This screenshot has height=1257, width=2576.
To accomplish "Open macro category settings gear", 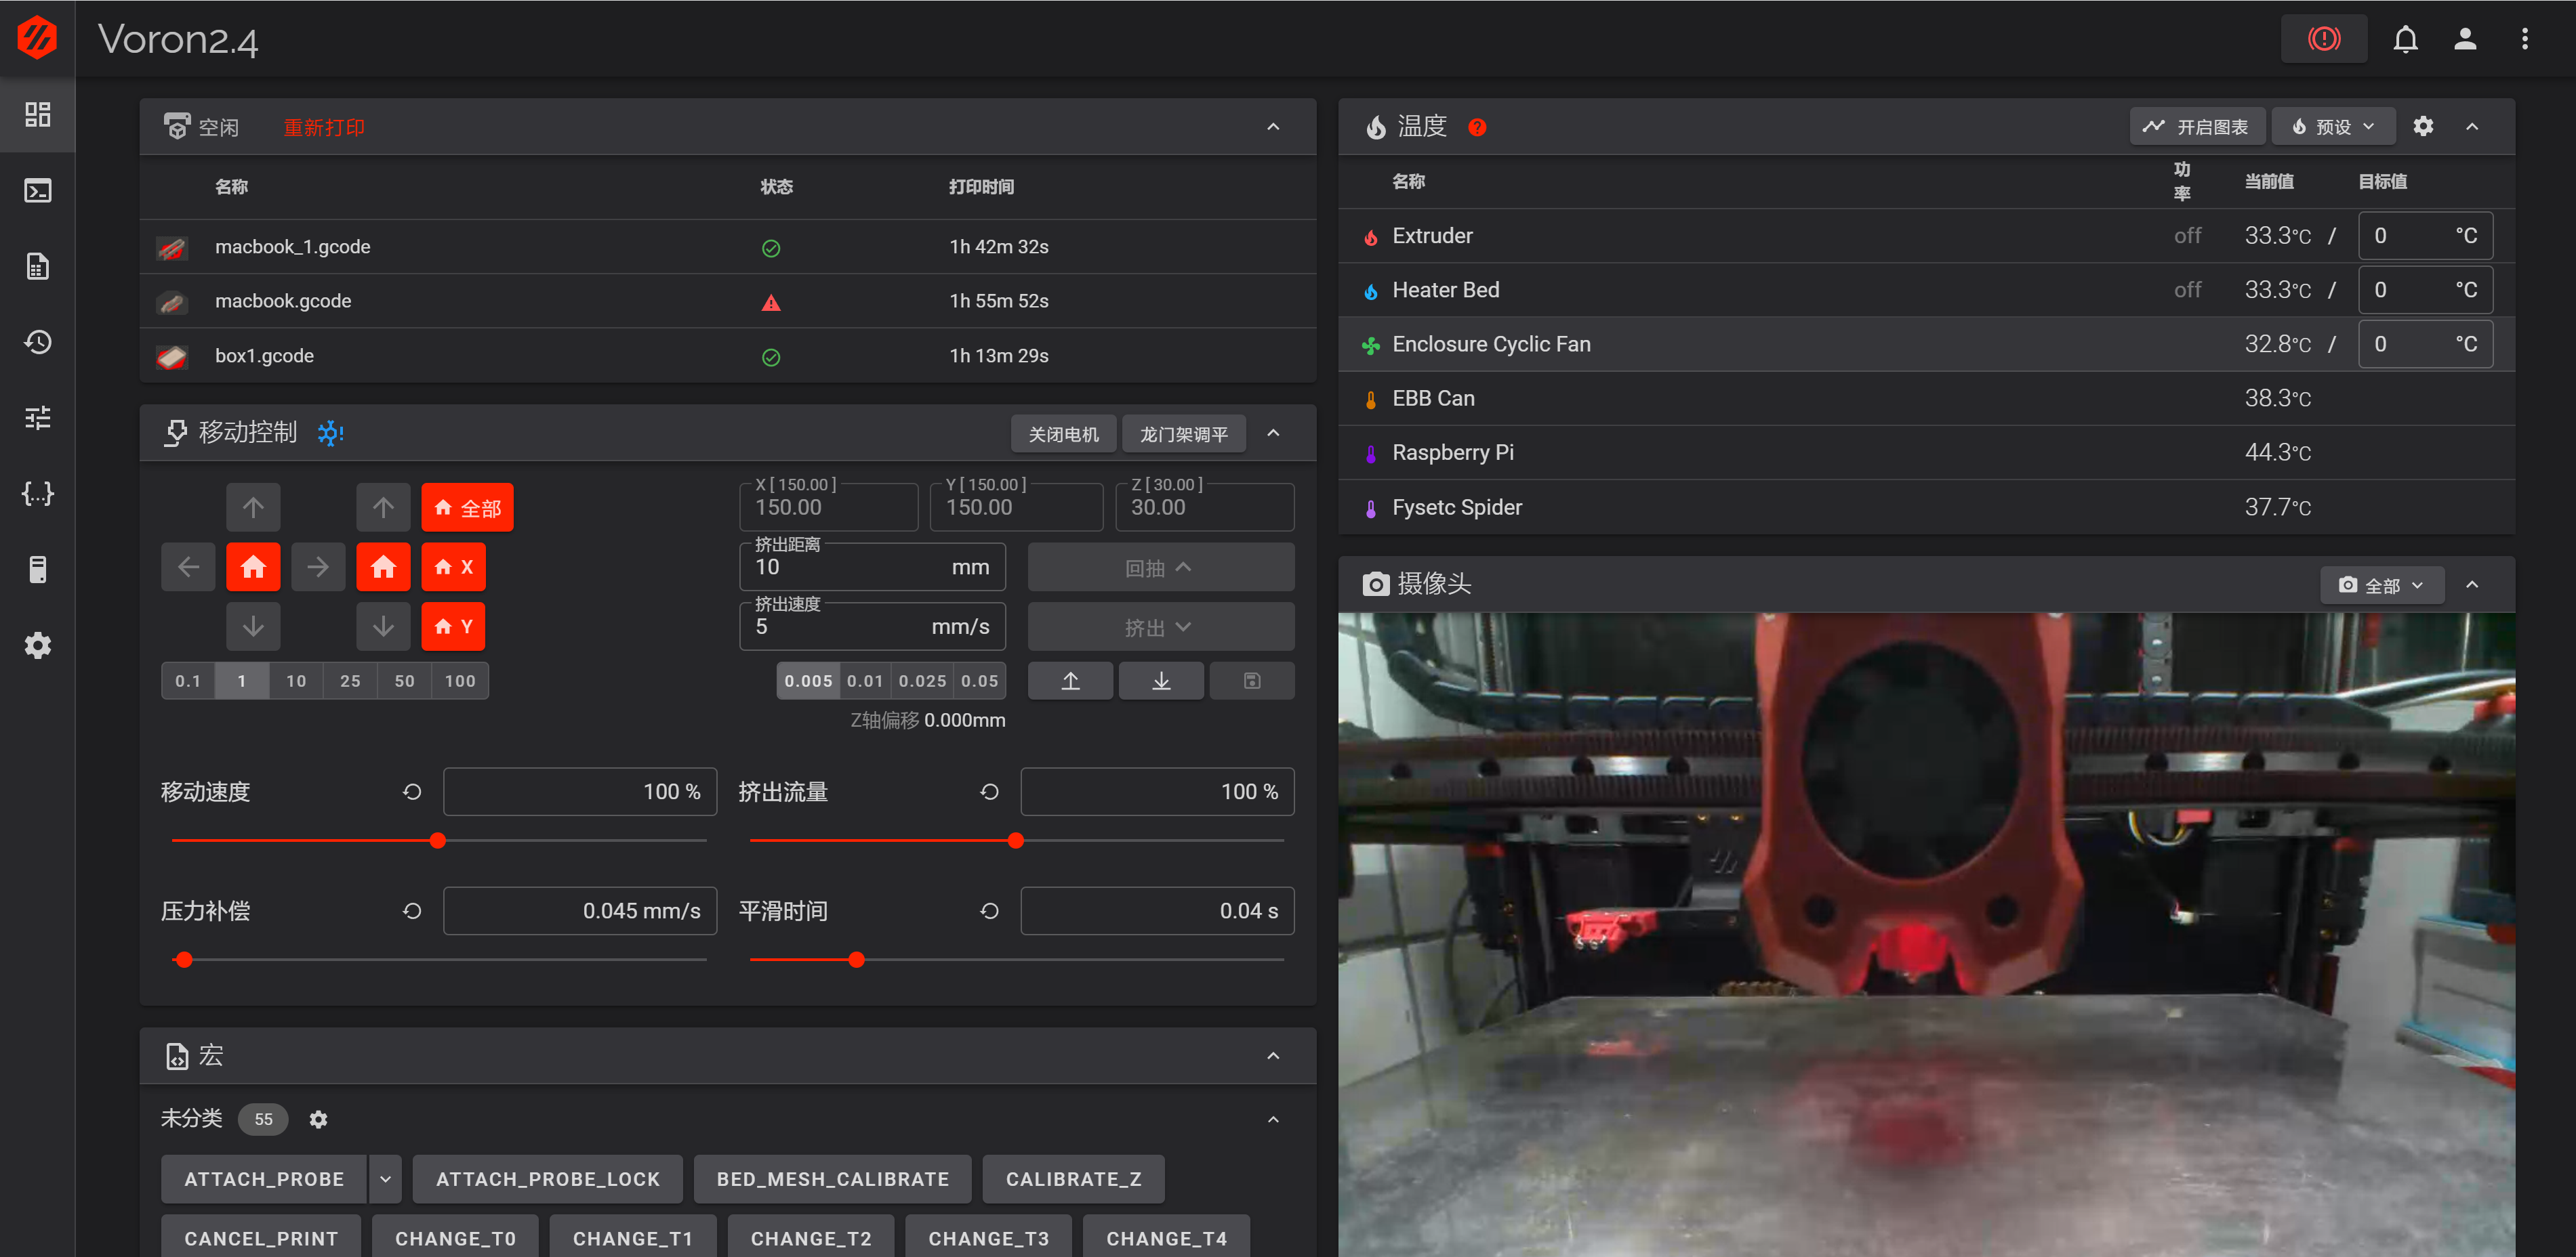I will click(x=318, y=1119).
